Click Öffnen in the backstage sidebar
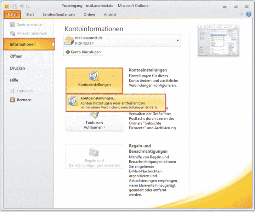The width and height of the screenshot is (255, 212). 16,56
